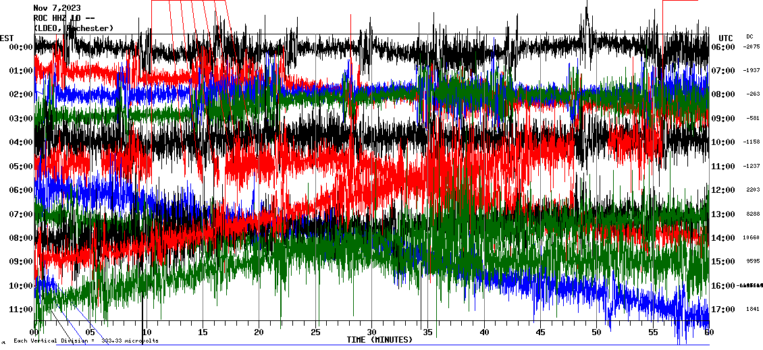Click the DC offset value -2075
The width and height of the screenshot is (763, 350).
click(751, 47)
